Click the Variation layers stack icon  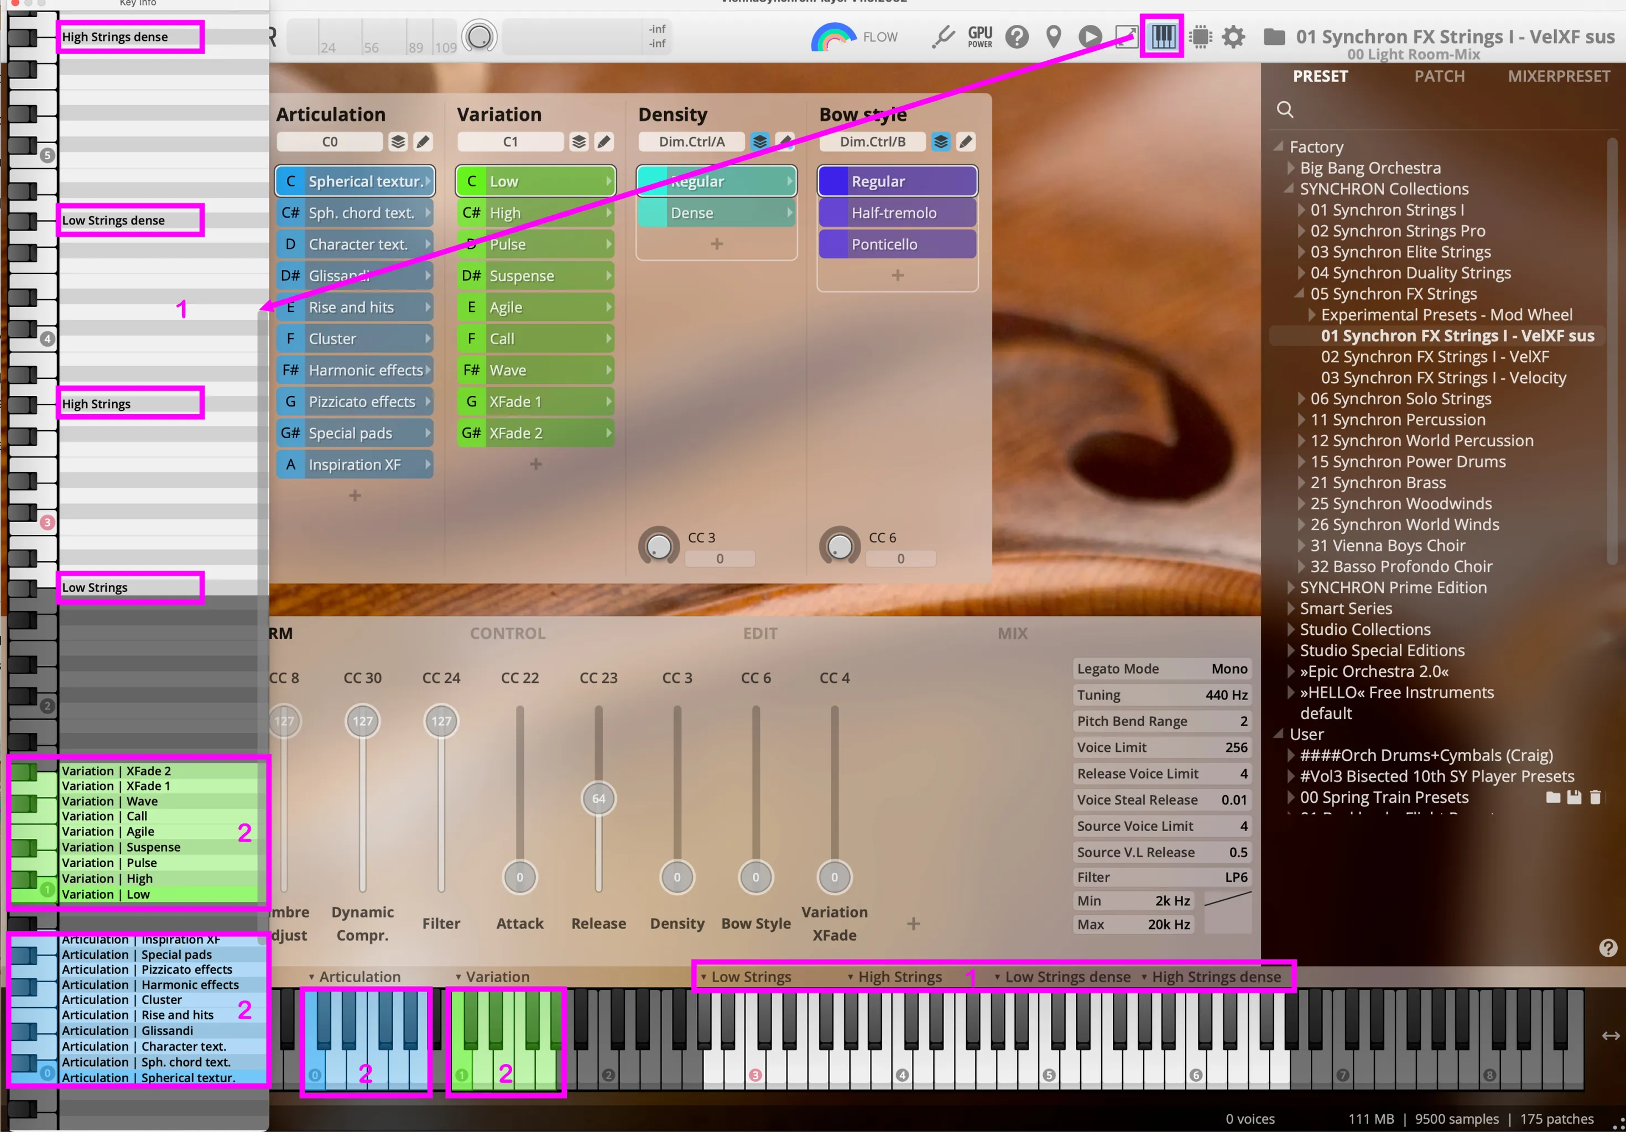pos(579,142)
